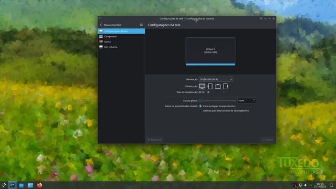
Task: Select the Virtual-1 monitor preview
Action: pyautogui.click(x=211, y=51)
